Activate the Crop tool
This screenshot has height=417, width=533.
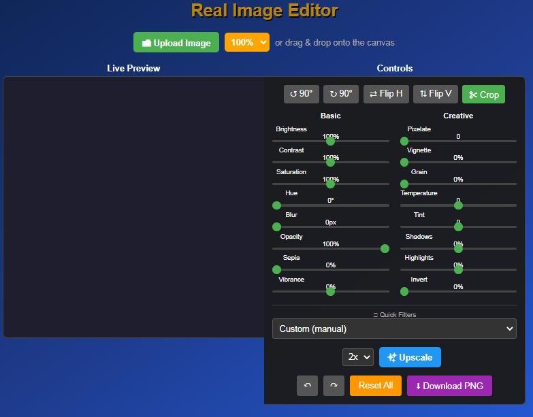coord(483,95)
